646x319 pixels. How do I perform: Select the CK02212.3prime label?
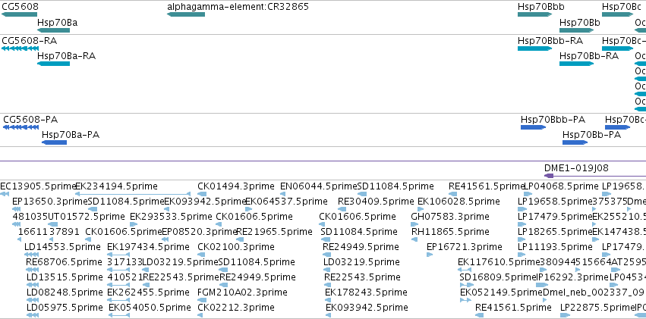click(x=235, y=307)
